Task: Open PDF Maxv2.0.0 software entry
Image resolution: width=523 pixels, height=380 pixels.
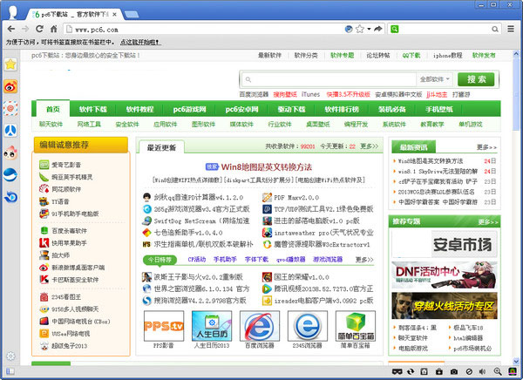Action: click(296, 198)
